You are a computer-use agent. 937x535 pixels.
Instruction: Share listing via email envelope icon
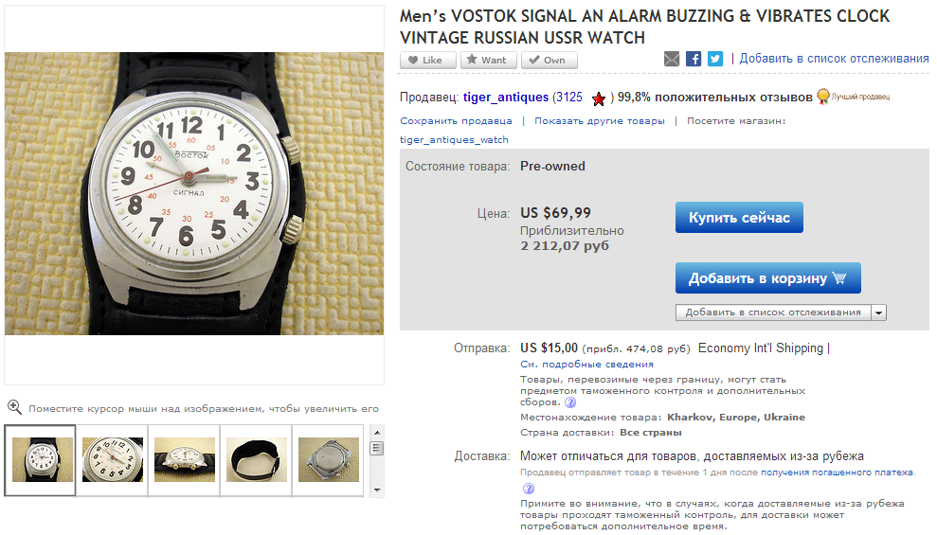pyautogui.click(x=672, y=59)
